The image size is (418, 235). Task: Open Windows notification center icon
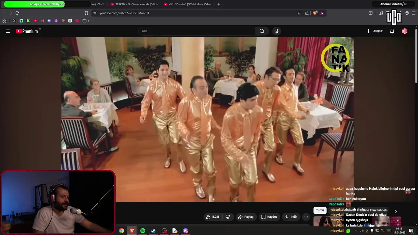click(411, 231)
